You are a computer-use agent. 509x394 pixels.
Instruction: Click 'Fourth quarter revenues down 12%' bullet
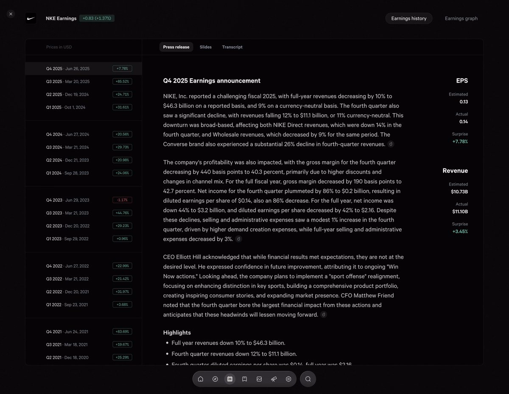pos(234,354)
